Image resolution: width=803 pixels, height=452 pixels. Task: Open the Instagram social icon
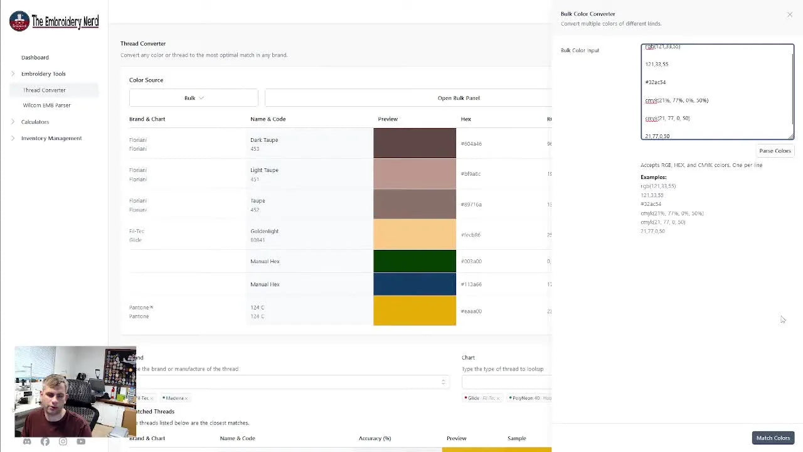(63, 442)
